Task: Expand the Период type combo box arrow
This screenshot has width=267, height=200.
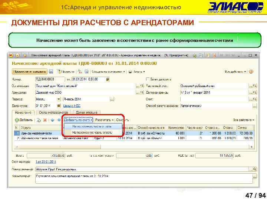Action: pos(59,99)
